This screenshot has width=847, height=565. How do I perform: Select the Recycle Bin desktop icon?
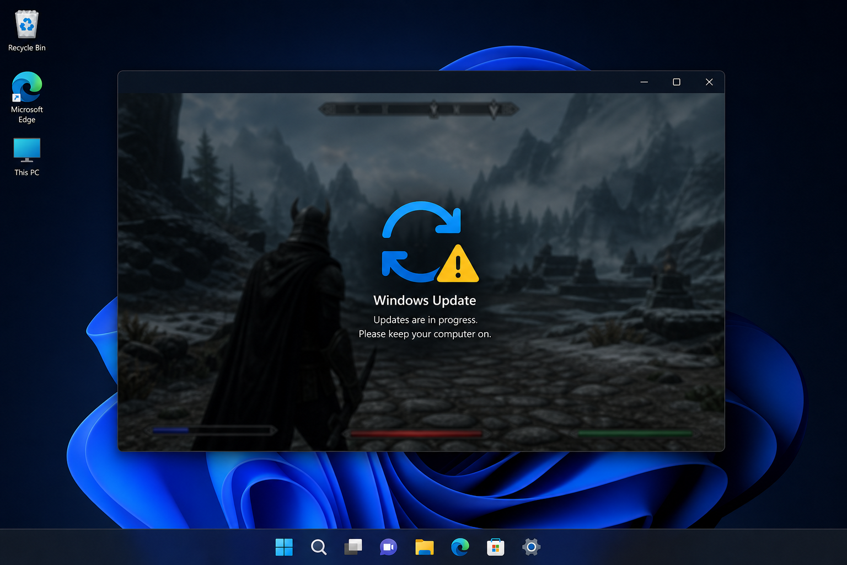[x=26, y=31]
